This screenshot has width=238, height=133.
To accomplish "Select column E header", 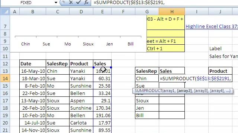I will point(102,11).
